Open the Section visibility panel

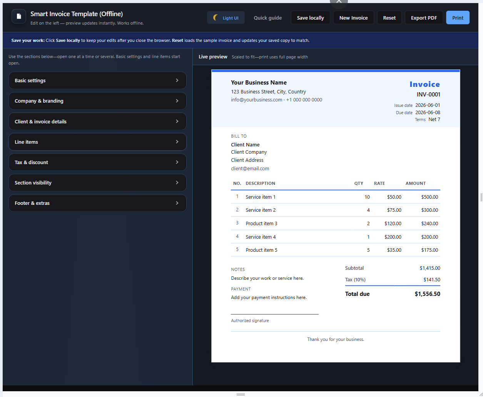click(97, 183)
